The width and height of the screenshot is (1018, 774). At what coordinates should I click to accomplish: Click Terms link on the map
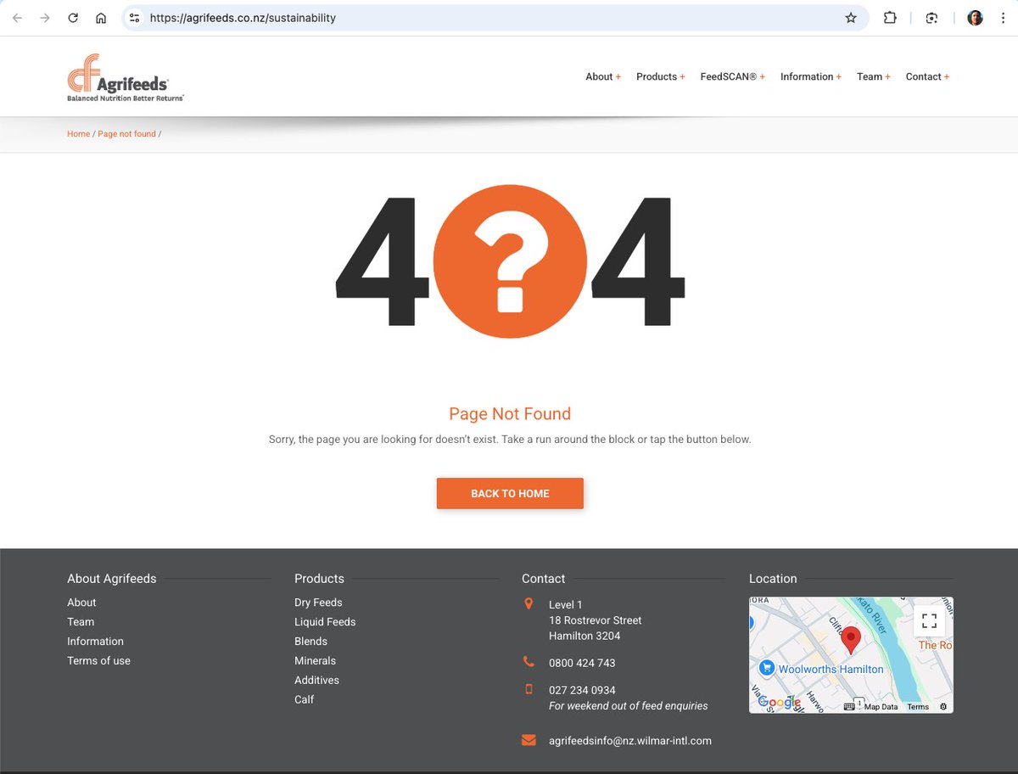[918, 707]
